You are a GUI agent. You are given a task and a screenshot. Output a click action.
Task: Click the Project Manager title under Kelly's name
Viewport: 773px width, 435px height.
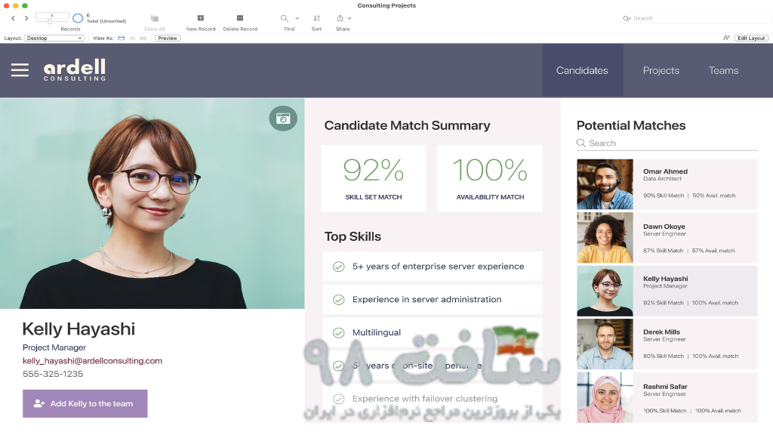click(x=54, y=347)
